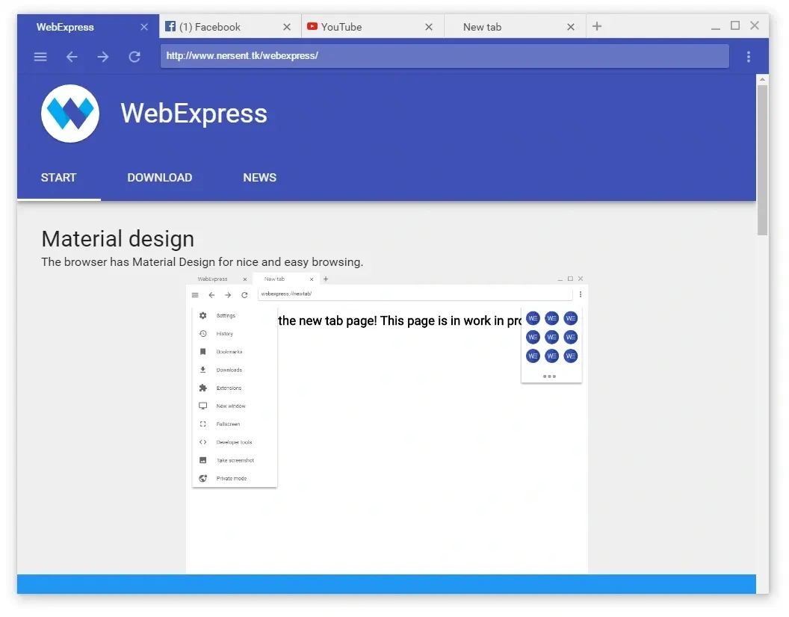Click the embedded screenshot's hamburger icon
Image resolution: width=789 pixels, height=617 pixels.
195,295
